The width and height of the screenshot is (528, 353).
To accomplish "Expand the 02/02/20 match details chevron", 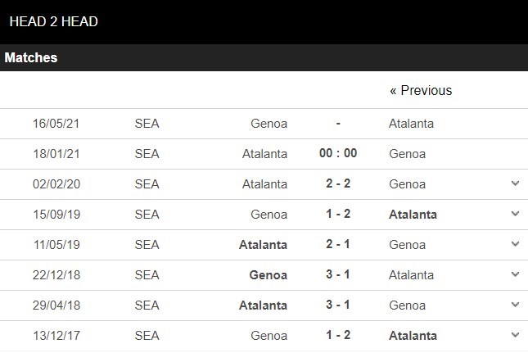I will [515, 183].
